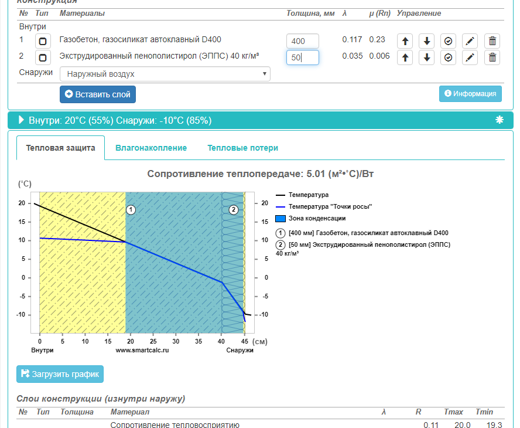Open the 'Тепловые потери' tab

[243, 148]
